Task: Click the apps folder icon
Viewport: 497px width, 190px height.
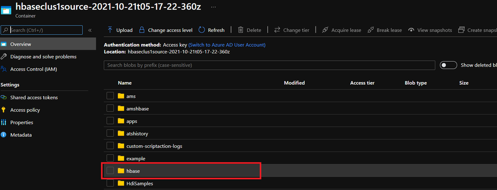Action: coord(121,121)
